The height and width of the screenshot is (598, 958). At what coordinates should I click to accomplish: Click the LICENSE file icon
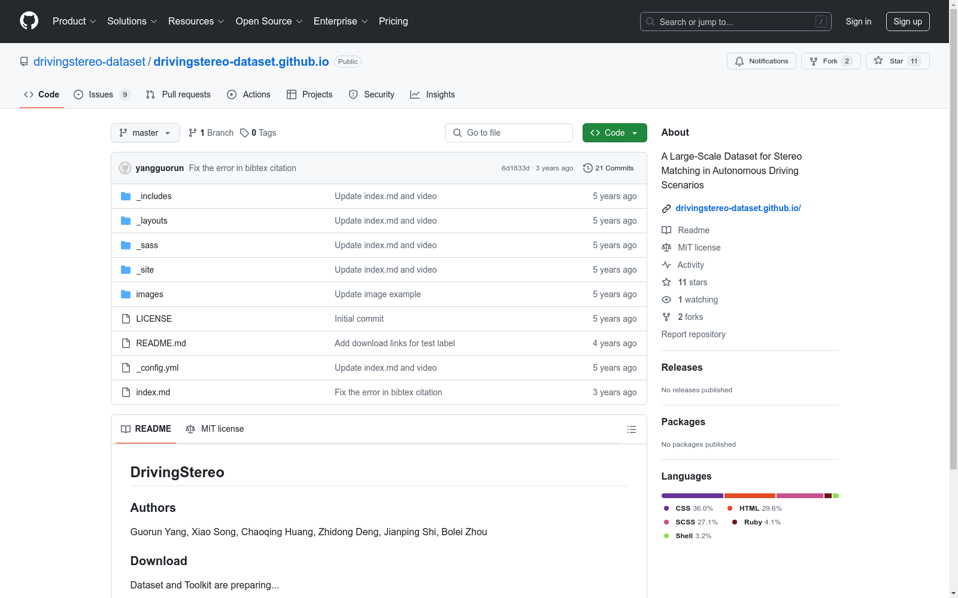coord(126,319)
